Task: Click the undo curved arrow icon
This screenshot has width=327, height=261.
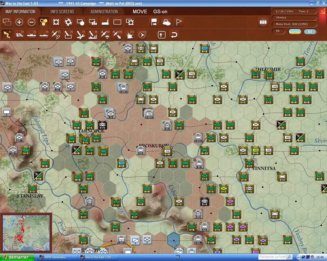Action: (174, 35)
